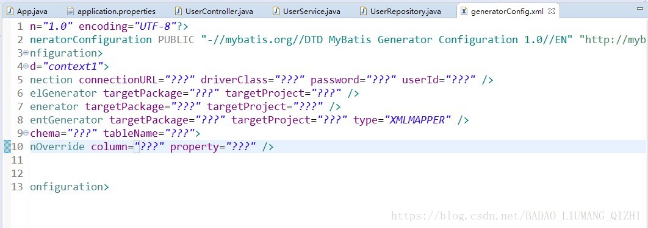Click the annotation marker beside line 10
Viewport: 648px width, 228px height.
coord(7,147)
